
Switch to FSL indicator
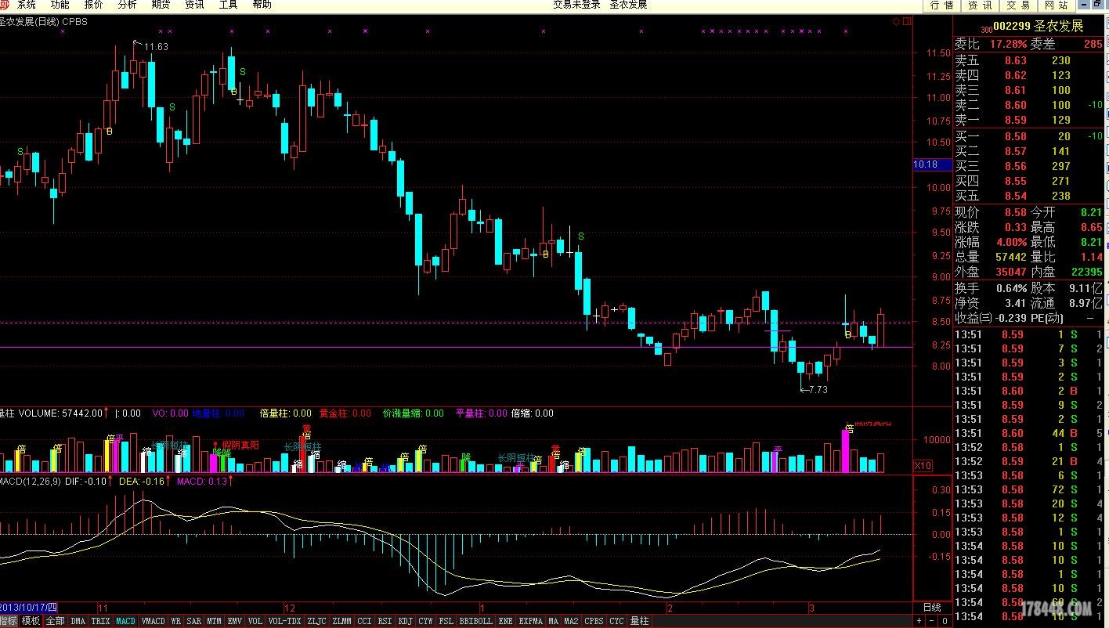pyautogui.click(x=446, y=621)
